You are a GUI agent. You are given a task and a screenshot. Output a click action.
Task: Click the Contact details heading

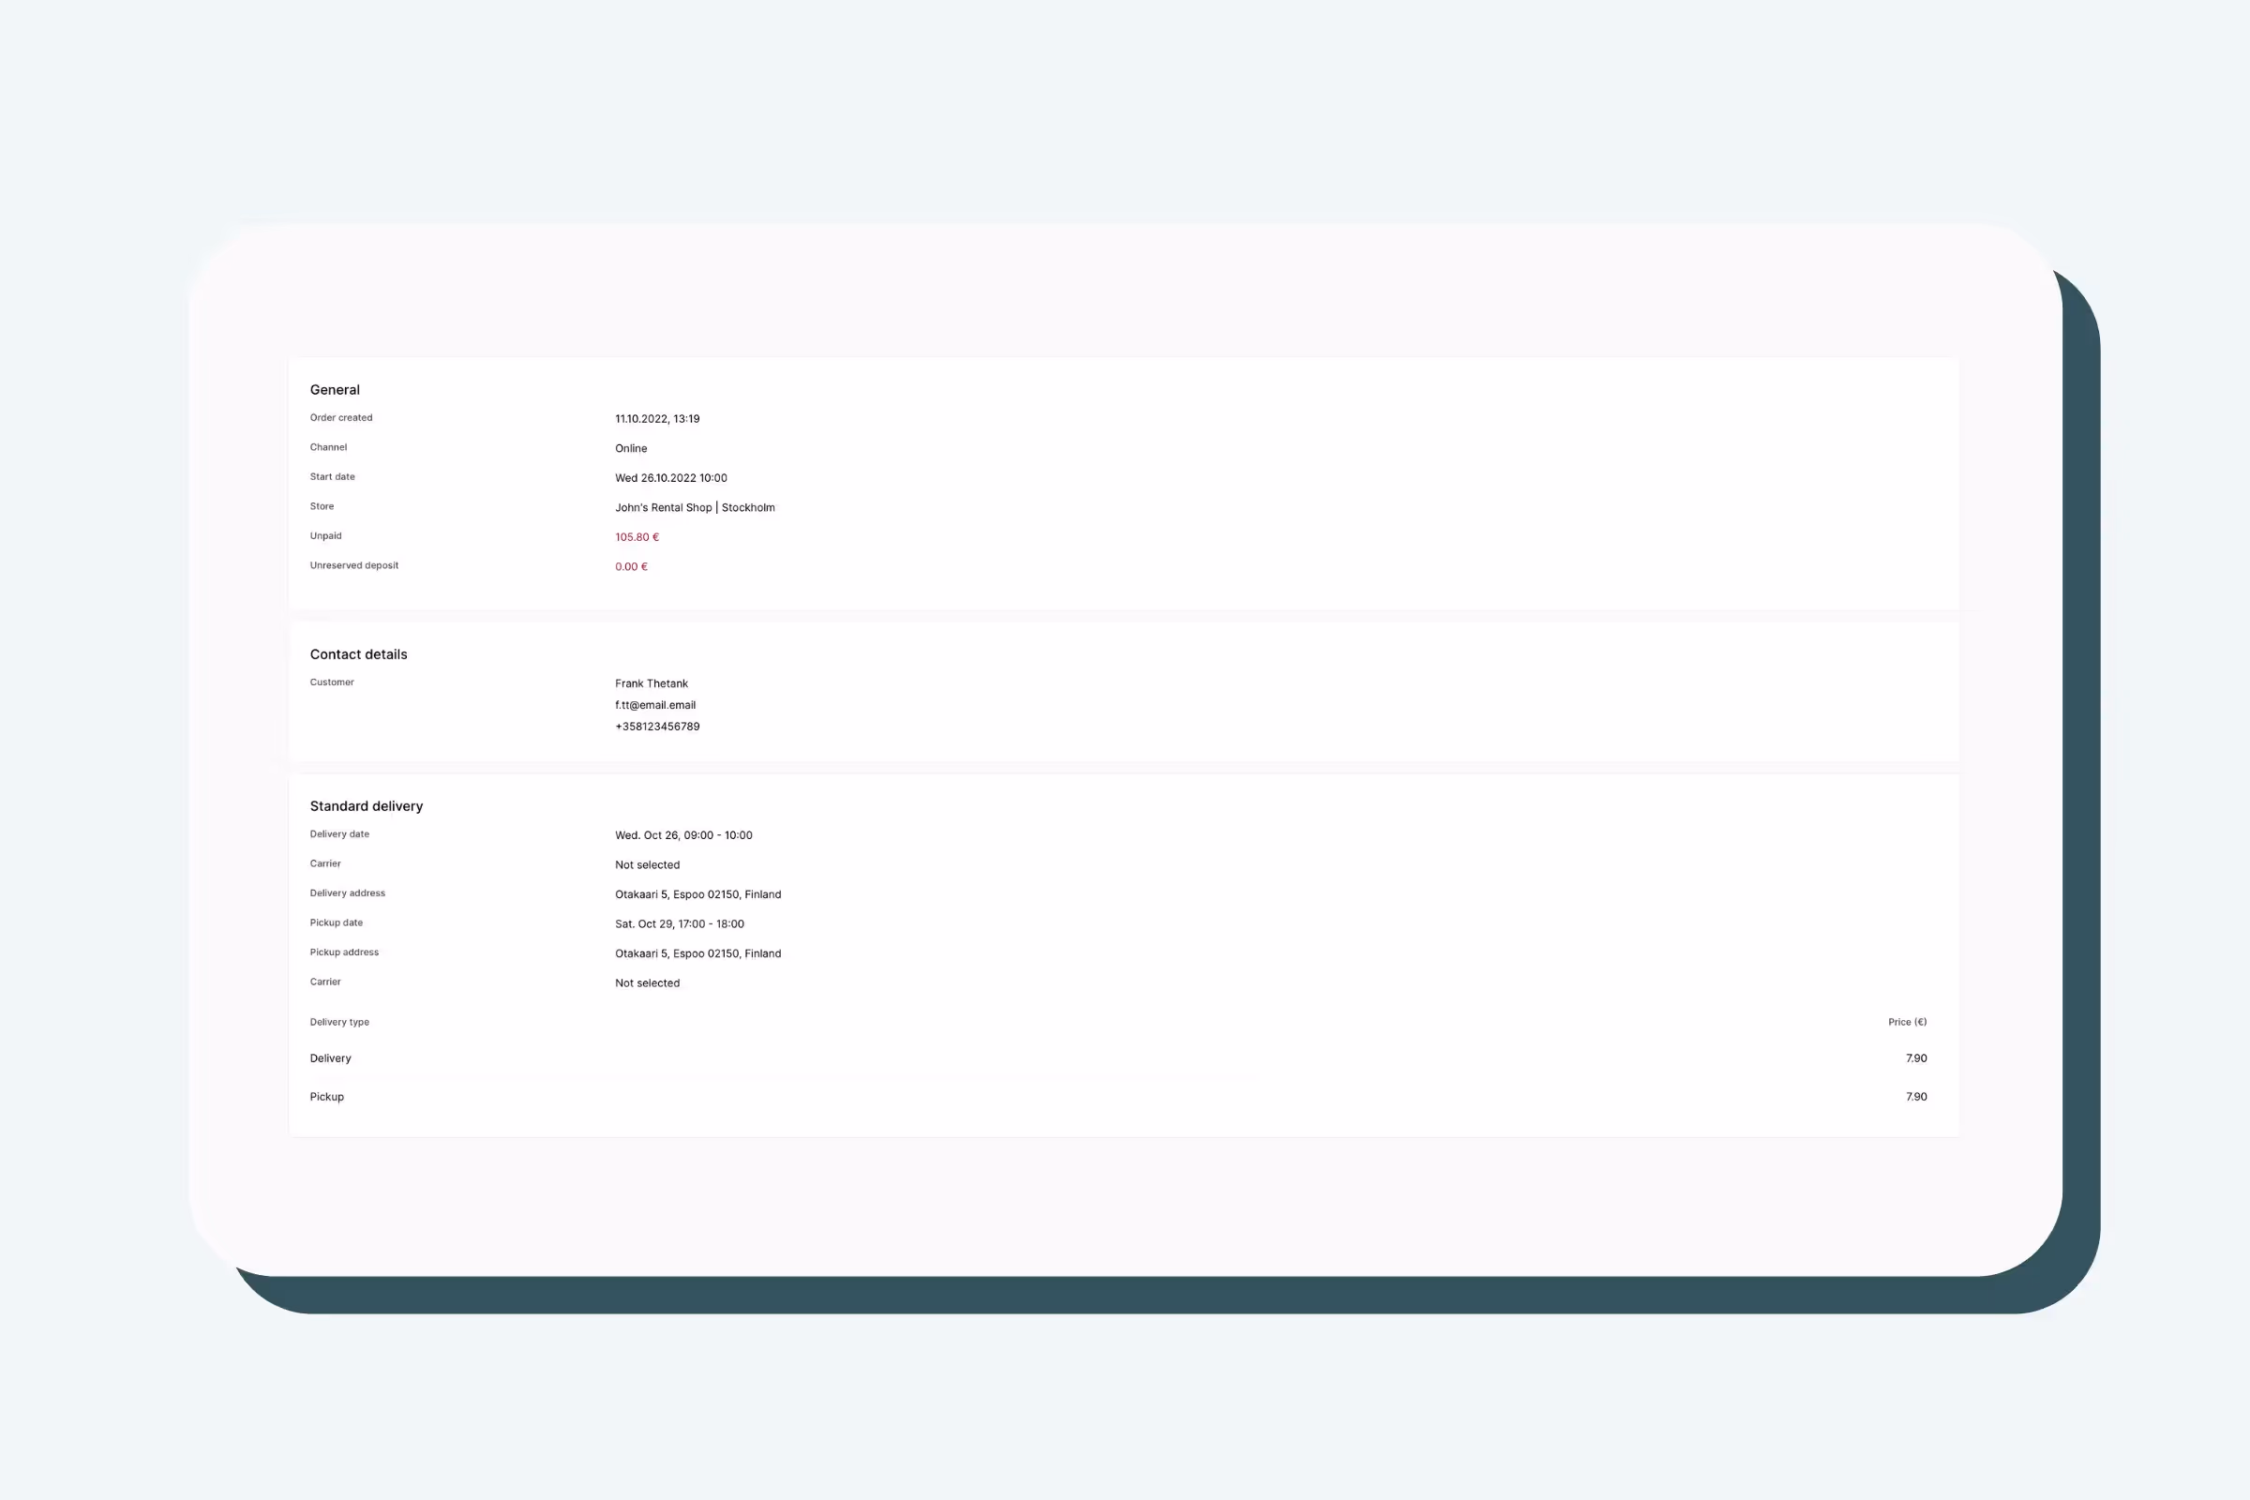[x=359, y=654]
